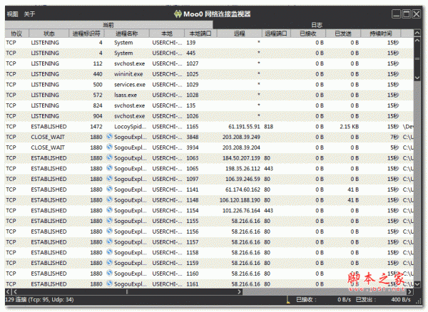The image size is (428, 312).
Task: Select the System row with port 445
Action: click(x=209, y=53)
